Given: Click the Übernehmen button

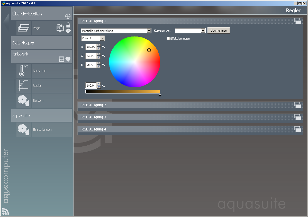Looking at the screenshot, I should pyautogui.click(x=219, y=30).
